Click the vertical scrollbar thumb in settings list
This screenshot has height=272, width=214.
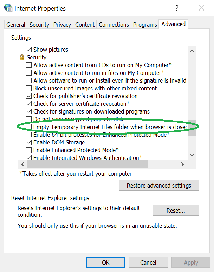pos(192,128)
